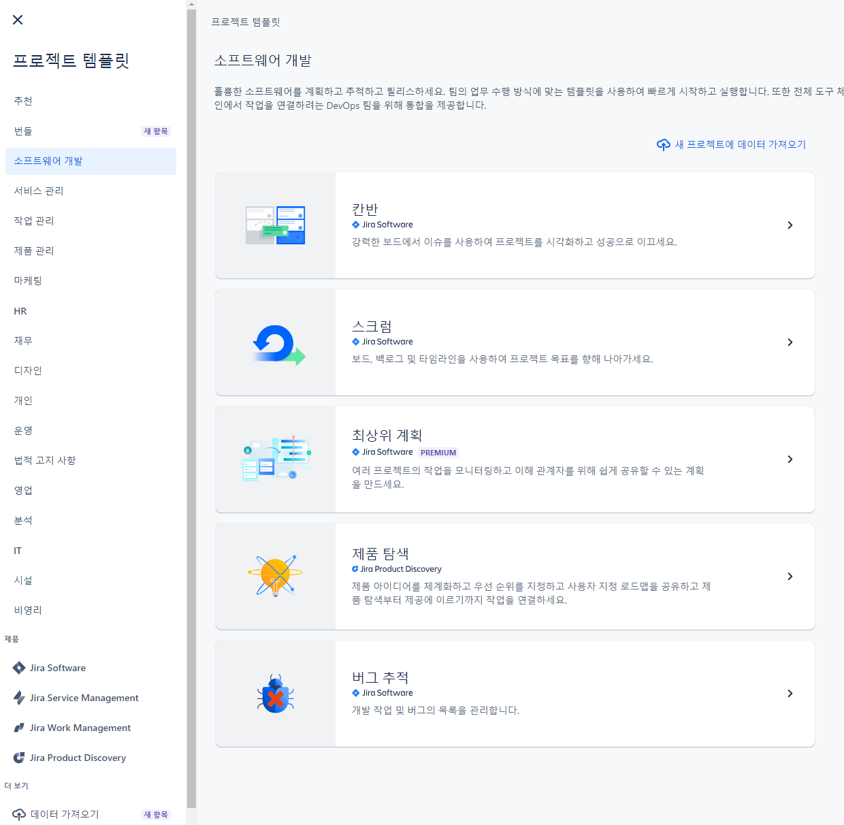Click the Jira Software diamond icon in the sidebar

coord(19,668)
